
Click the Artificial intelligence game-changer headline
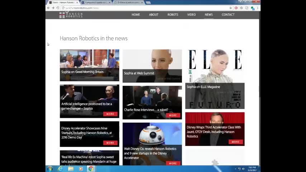click(87, 106)
